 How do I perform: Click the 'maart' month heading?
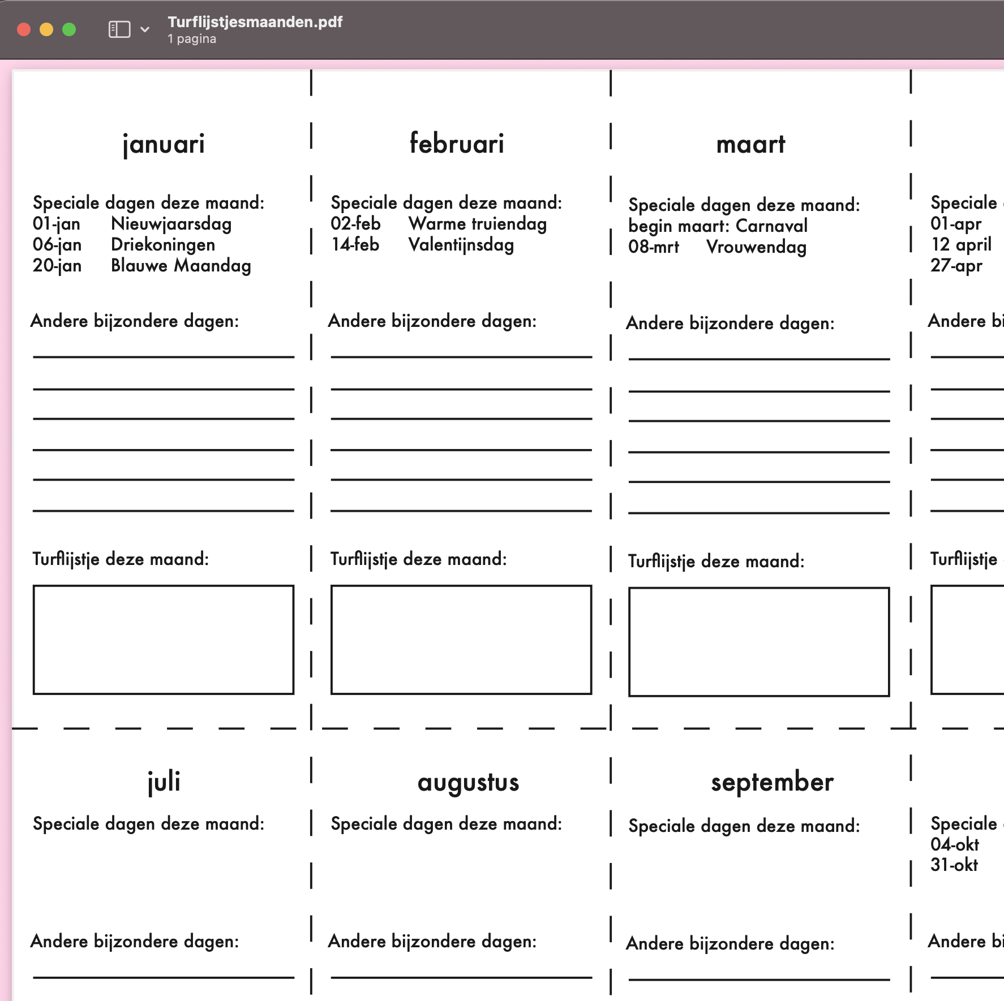pos(750,145)
